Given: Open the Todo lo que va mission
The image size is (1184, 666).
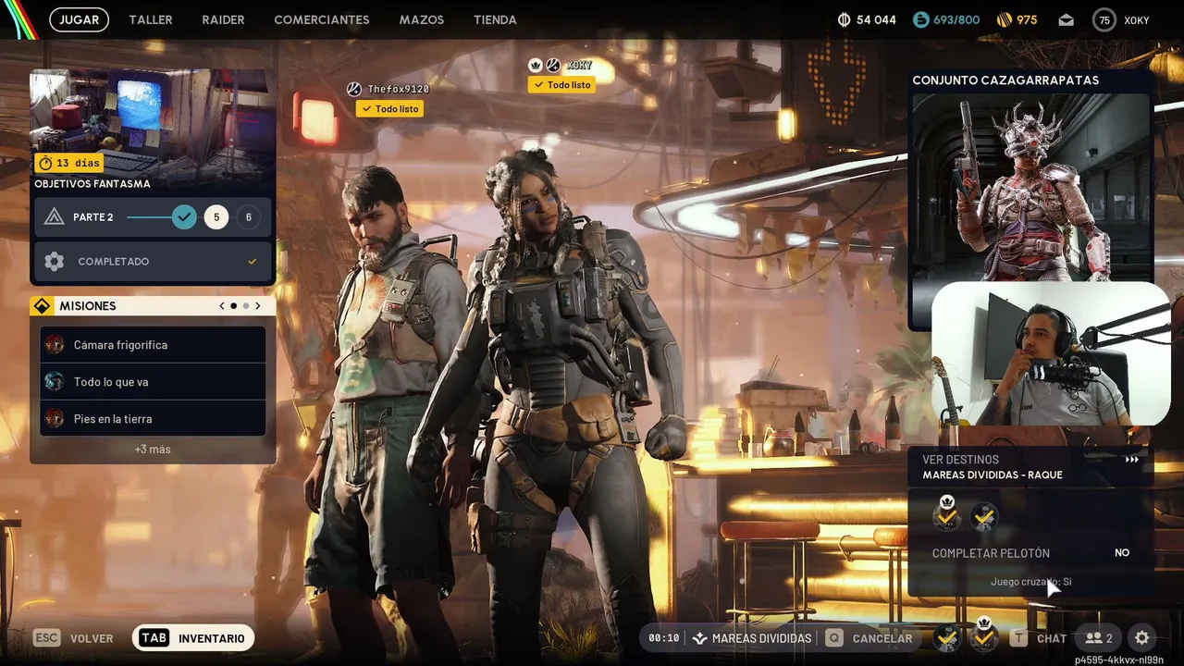Looking at the screenshot, I should click(153, 382).
